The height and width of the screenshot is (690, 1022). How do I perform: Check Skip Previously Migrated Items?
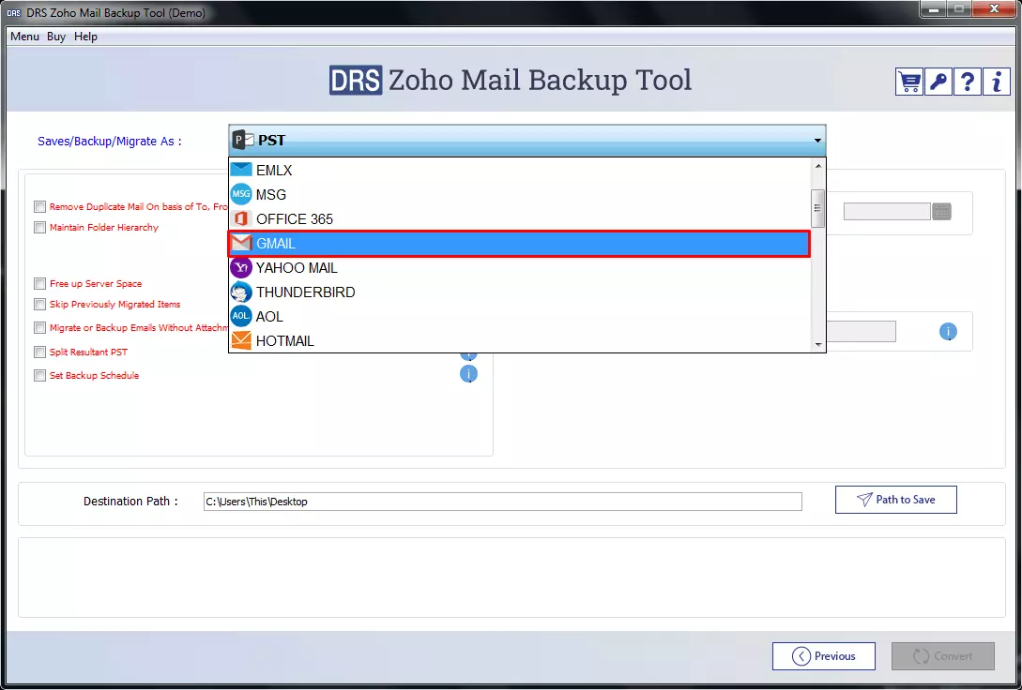click(39, 305)
